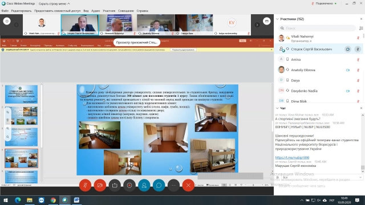Click Подключено connection status indicator
365x205 pixels.
pyautogui.click(x=324, y=3)
